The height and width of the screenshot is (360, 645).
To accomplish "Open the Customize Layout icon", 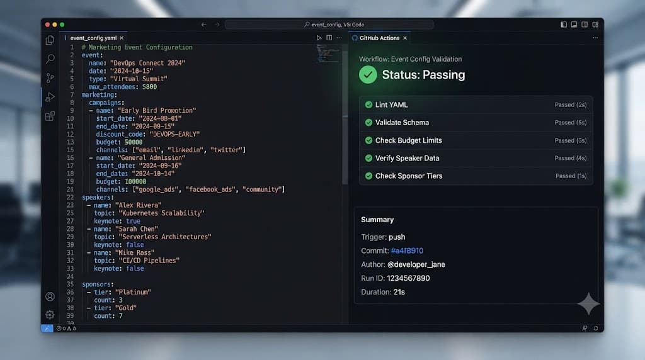I will (x=595, y=25).
